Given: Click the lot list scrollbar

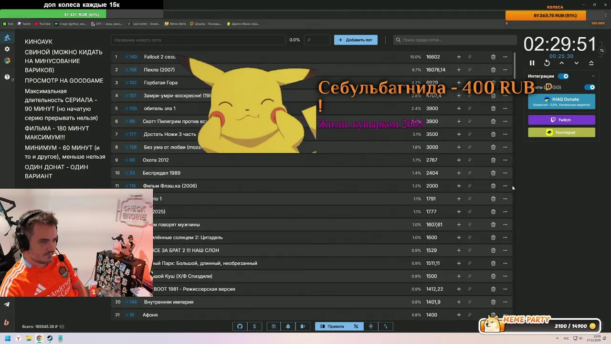Looking at the screenshot, I should 515,66.
